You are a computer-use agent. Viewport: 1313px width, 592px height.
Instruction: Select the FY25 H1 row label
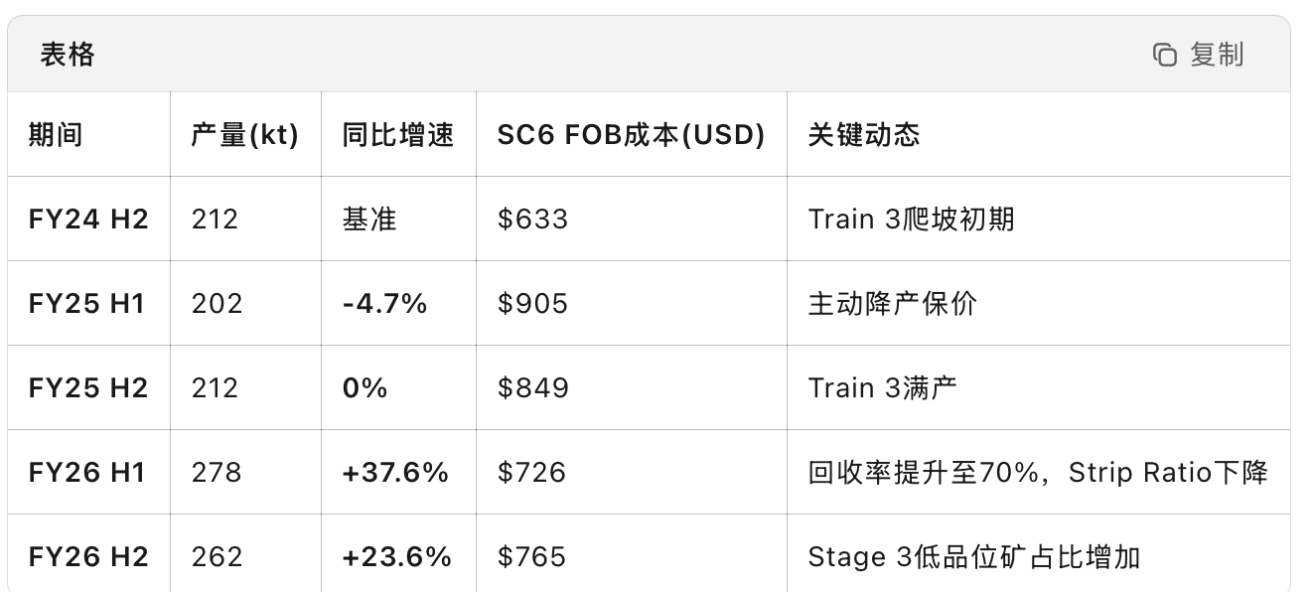(87, 303)
